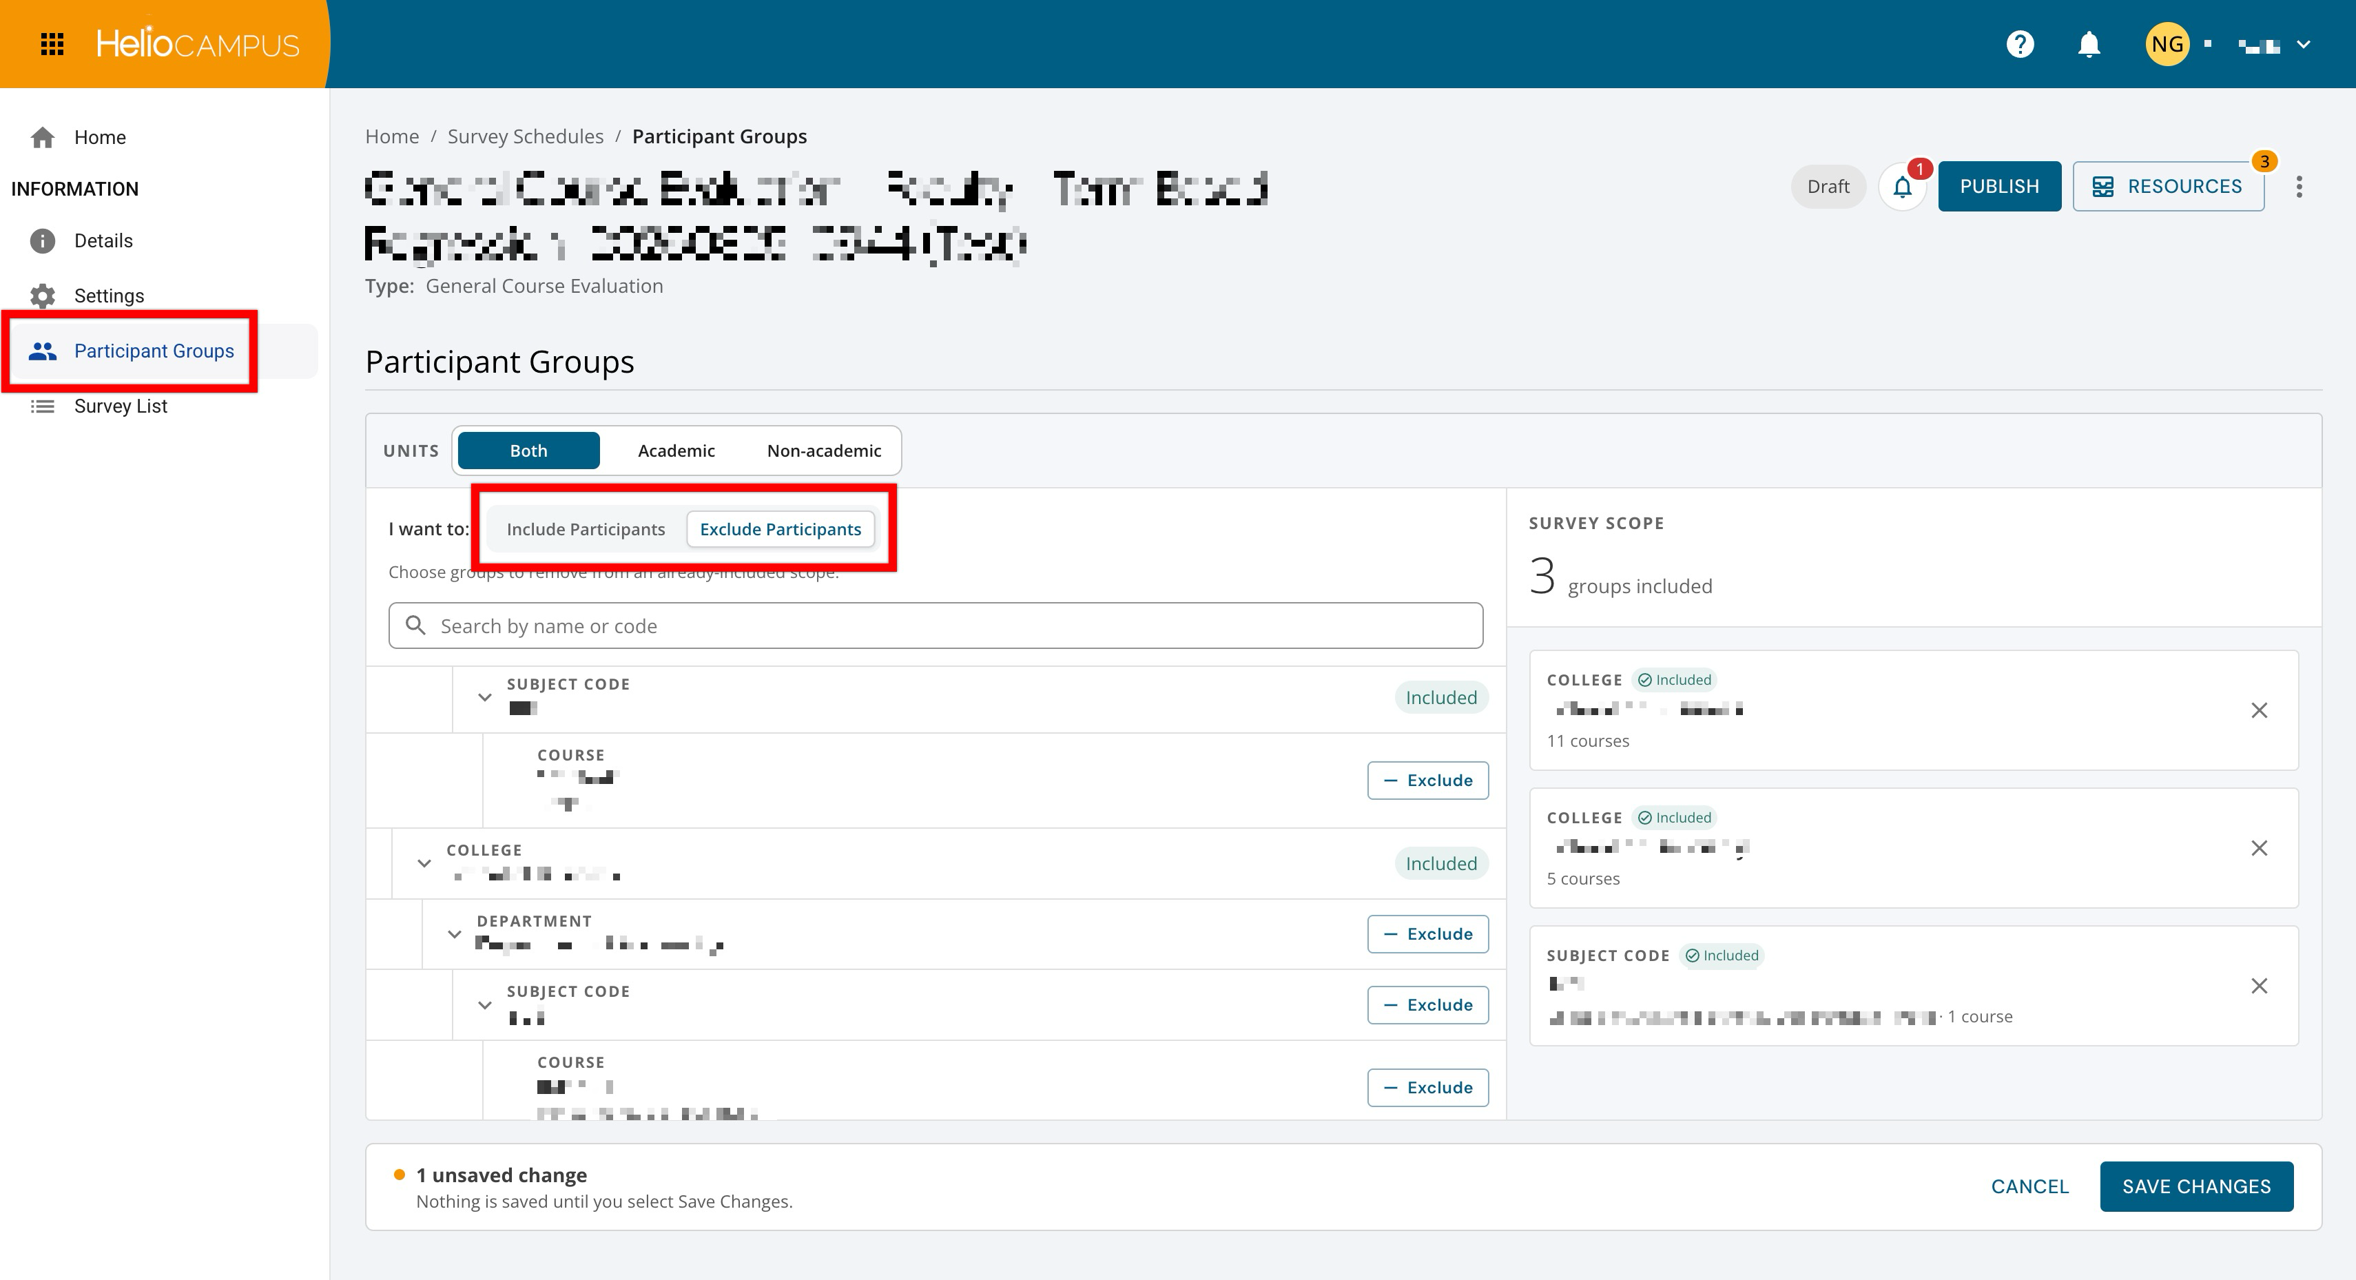Open Survey List in the sidebar
The width and height of the screenshot is (2356, 1280).
(x=121, y=405)
